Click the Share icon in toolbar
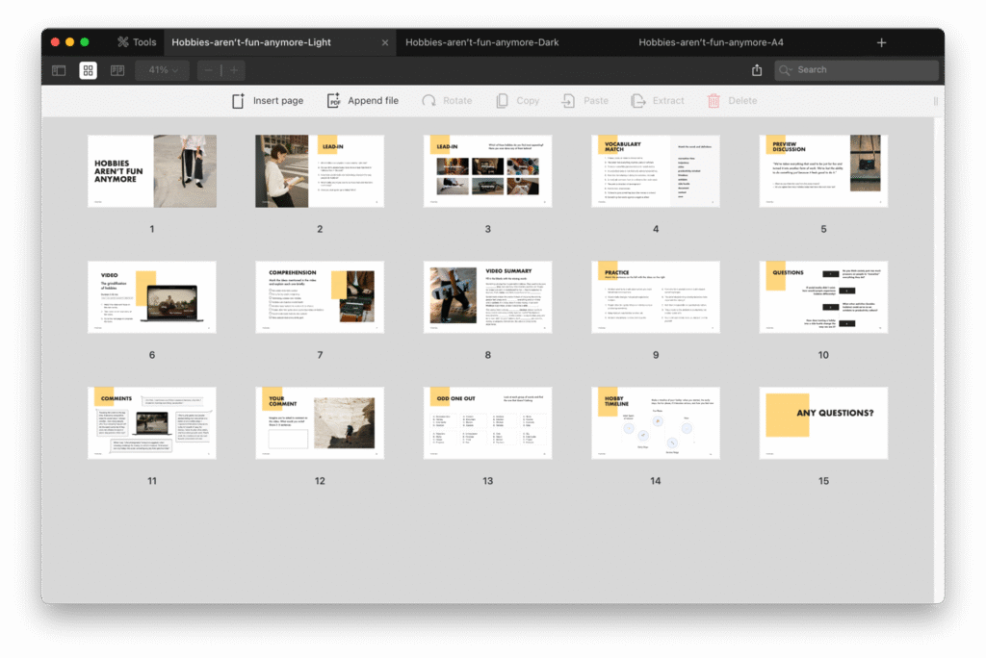Viewport: 986px width, 658px height. [x=757, y=70]
